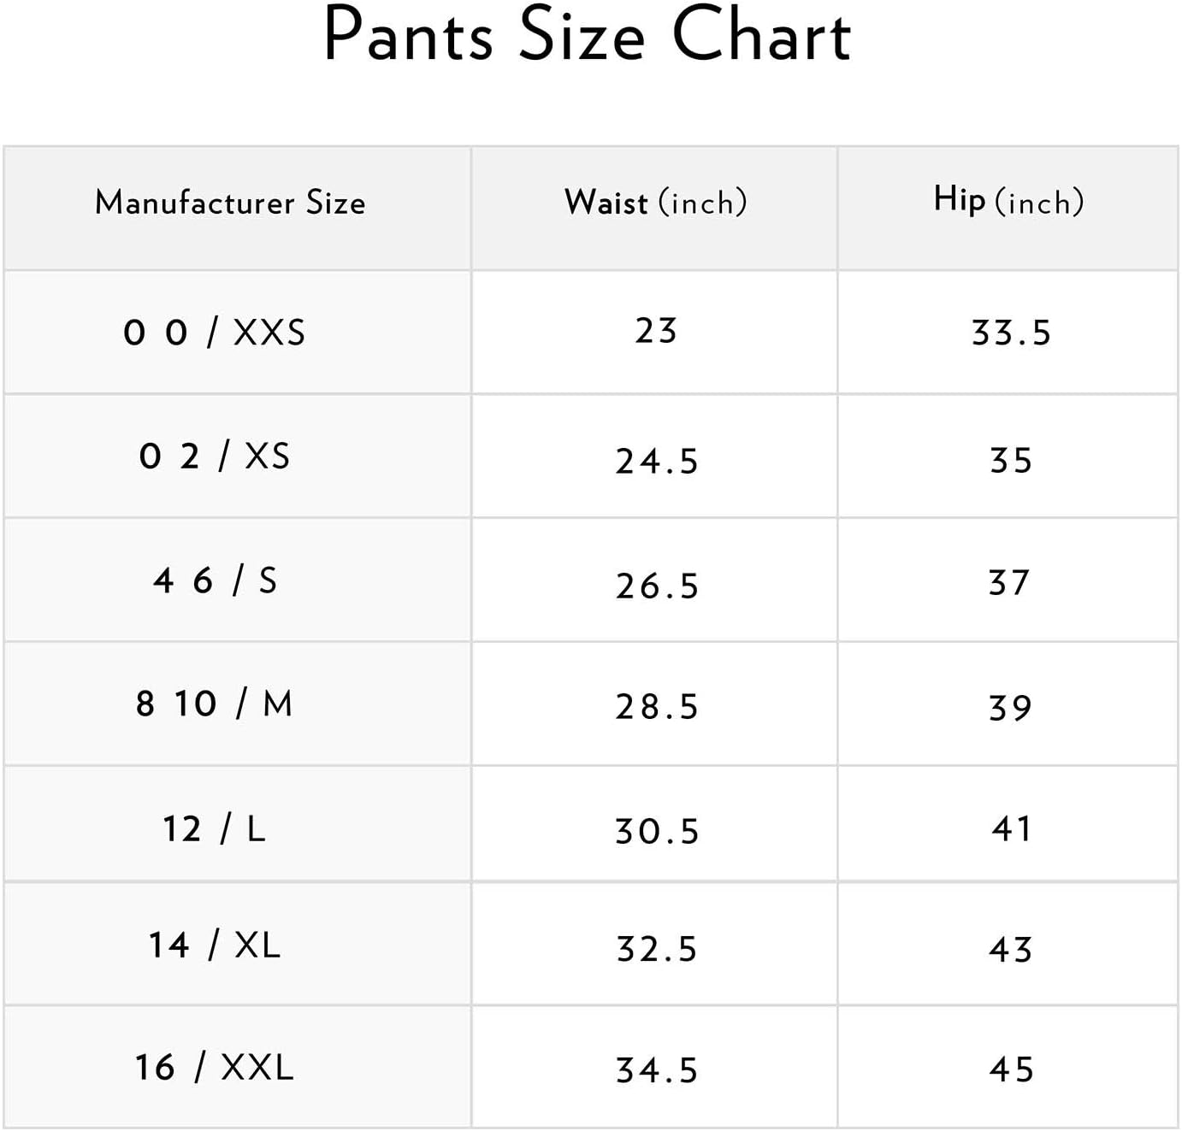Click the Waist (inch) column header
This screenshot has width=1182, height=1131.
pyautogui.click(x=655, y=203)
